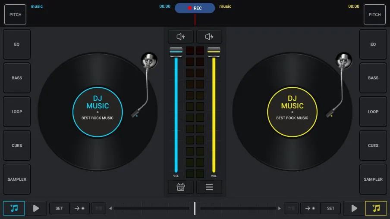Open the right deck CUES panel
This screenshot has height=219, width=390.
click(x=373, y=145)
